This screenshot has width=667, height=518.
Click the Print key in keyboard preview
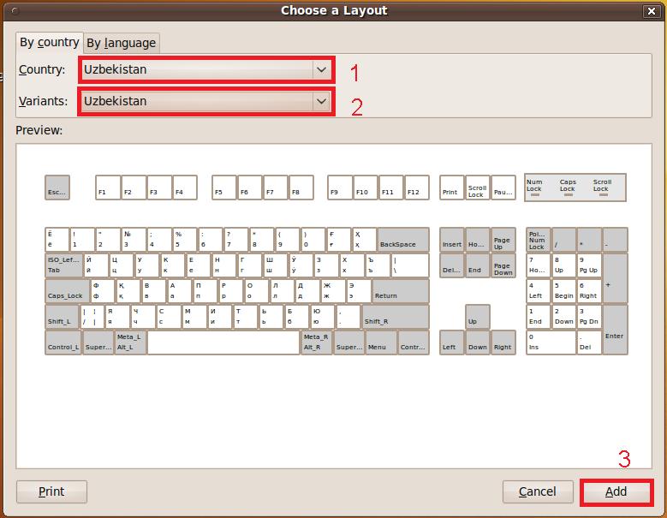tap(452, 188)
